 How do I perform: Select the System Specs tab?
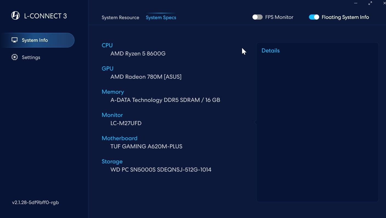(x=161, y=17)
